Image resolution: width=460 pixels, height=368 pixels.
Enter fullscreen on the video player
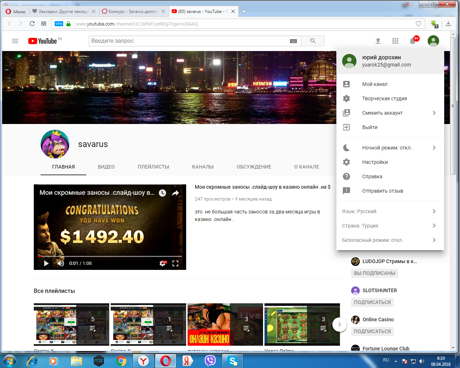point(175,263)
